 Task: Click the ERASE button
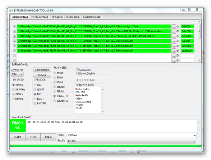coord(48,137)
